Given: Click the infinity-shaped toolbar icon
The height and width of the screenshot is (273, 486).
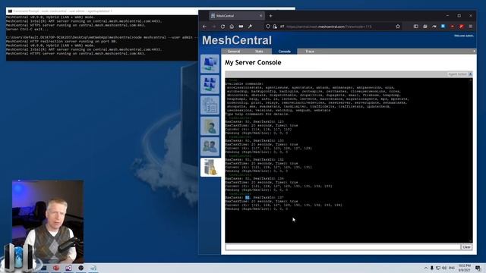Looking at the screenshot, I should (x=241, y=27).
